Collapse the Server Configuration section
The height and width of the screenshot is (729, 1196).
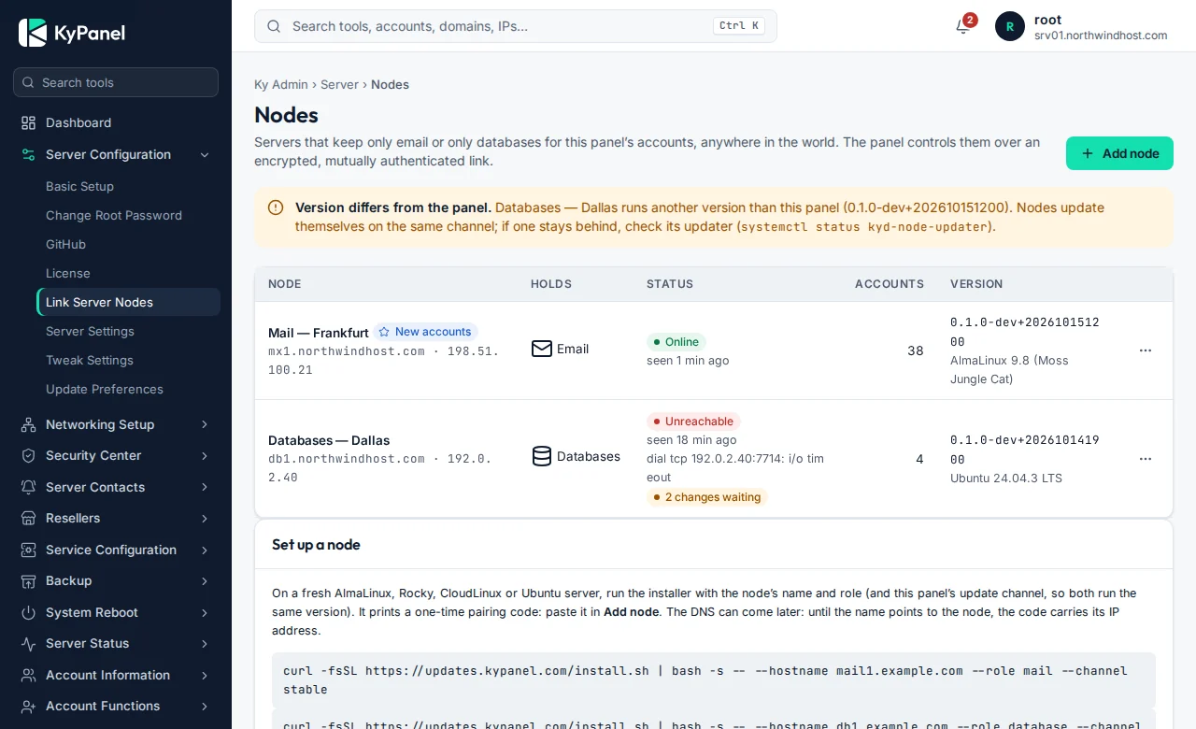(x=205, y=155)
